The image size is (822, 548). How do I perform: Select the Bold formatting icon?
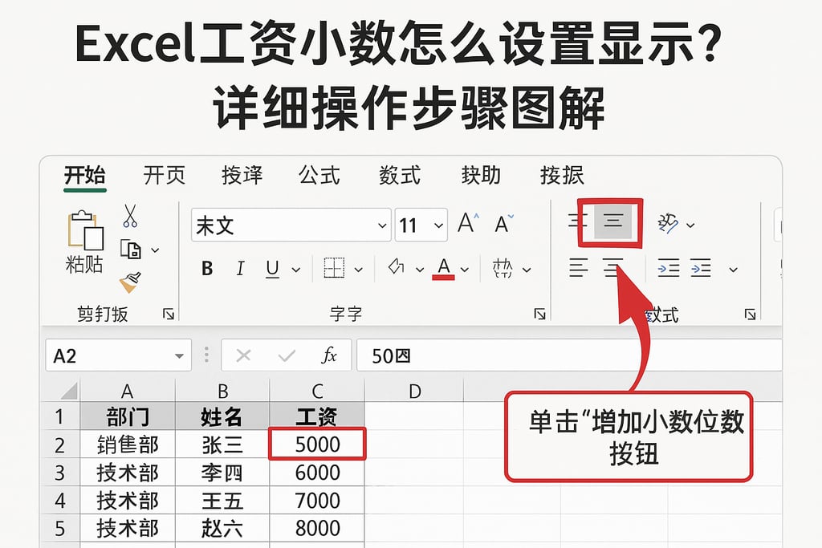[x=206, y=269]
